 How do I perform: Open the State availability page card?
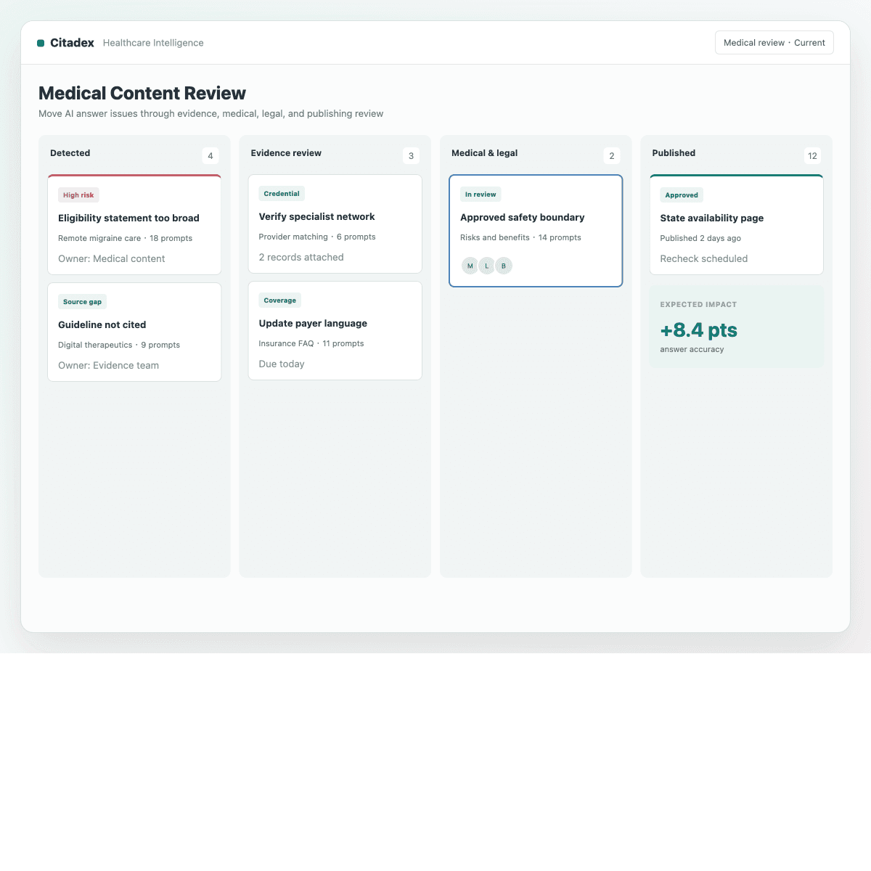(737, 225)
